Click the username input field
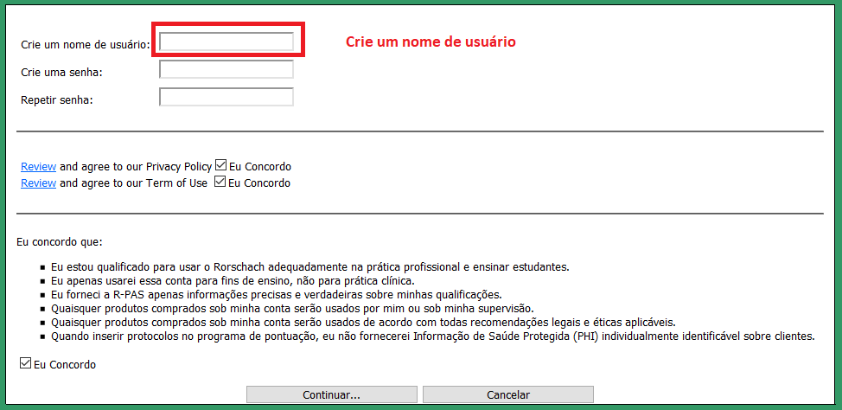 pos(226,42)
